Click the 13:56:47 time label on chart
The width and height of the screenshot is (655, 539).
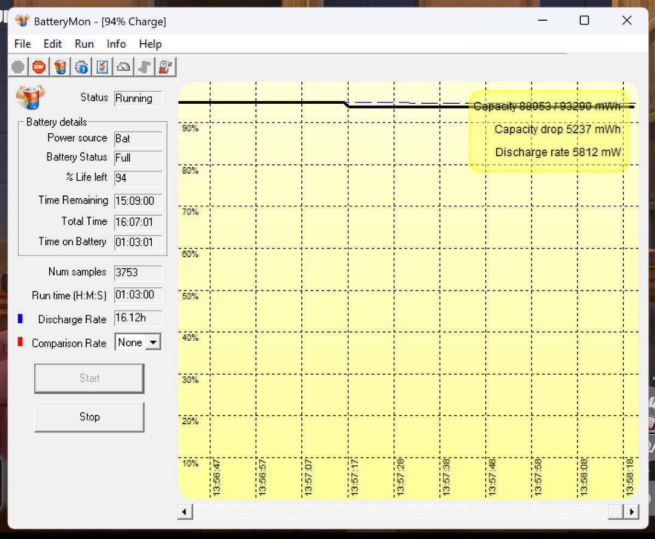[216, 478]
